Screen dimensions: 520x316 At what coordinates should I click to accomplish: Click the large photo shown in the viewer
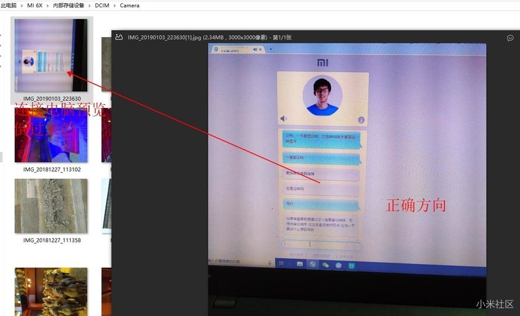point(347,179)
